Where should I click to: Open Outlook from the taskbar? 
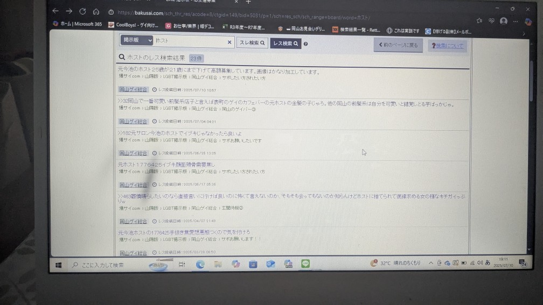tap(270, 264)
